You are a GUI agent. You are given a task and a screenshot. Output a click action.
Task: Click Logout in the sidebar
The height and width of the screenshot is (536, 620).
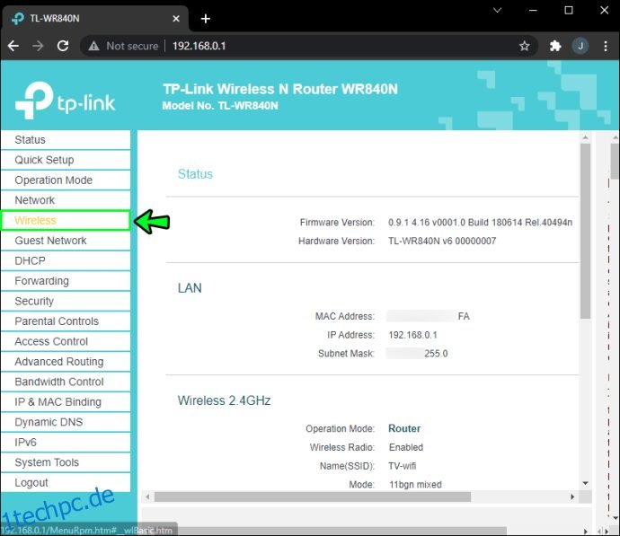[x=66, y=482]
